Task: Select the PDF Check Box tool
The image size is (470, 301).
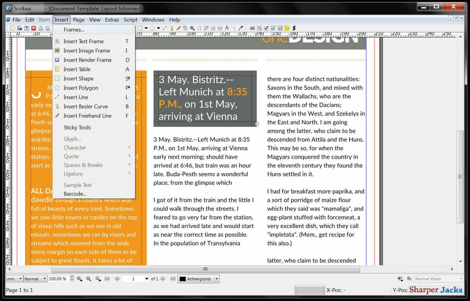Action: tap(266, 28)
